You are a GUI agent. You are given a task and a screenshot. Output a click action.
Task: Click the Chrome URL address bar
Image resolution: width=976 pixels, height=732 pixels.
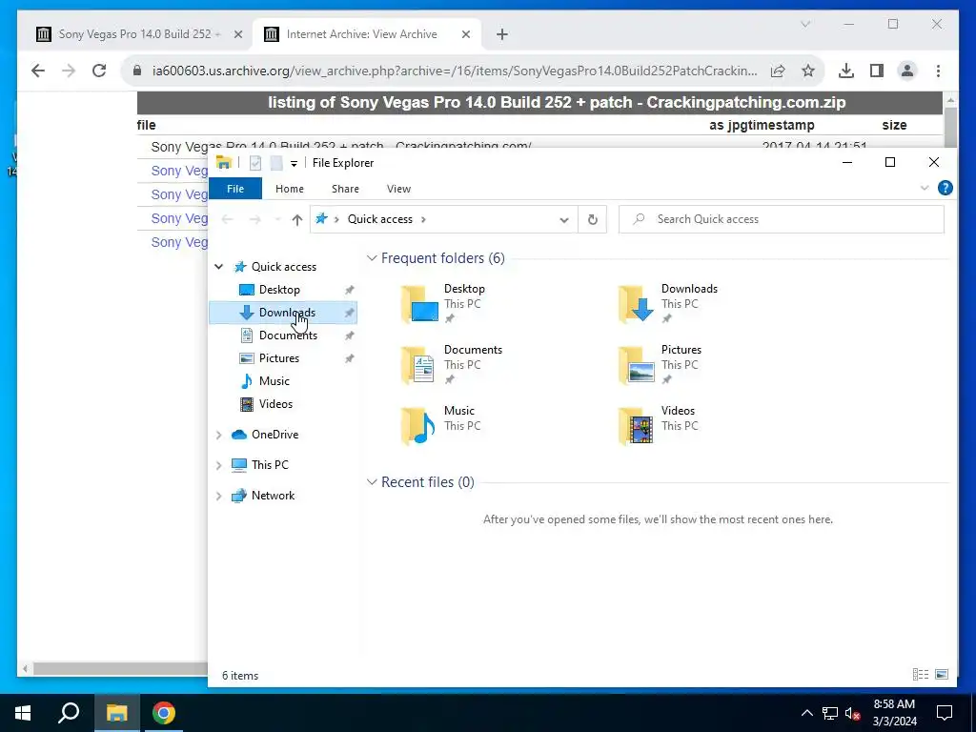(455, 71)
